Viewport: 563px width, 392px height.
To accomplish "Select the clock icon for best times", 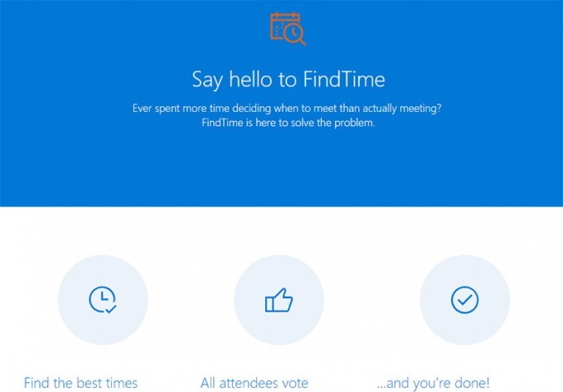I will point(103,300).
